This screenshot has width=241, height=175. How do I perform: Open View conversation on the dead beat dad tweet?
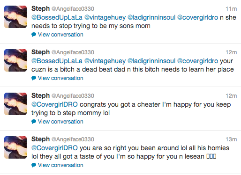coord(60,78)
